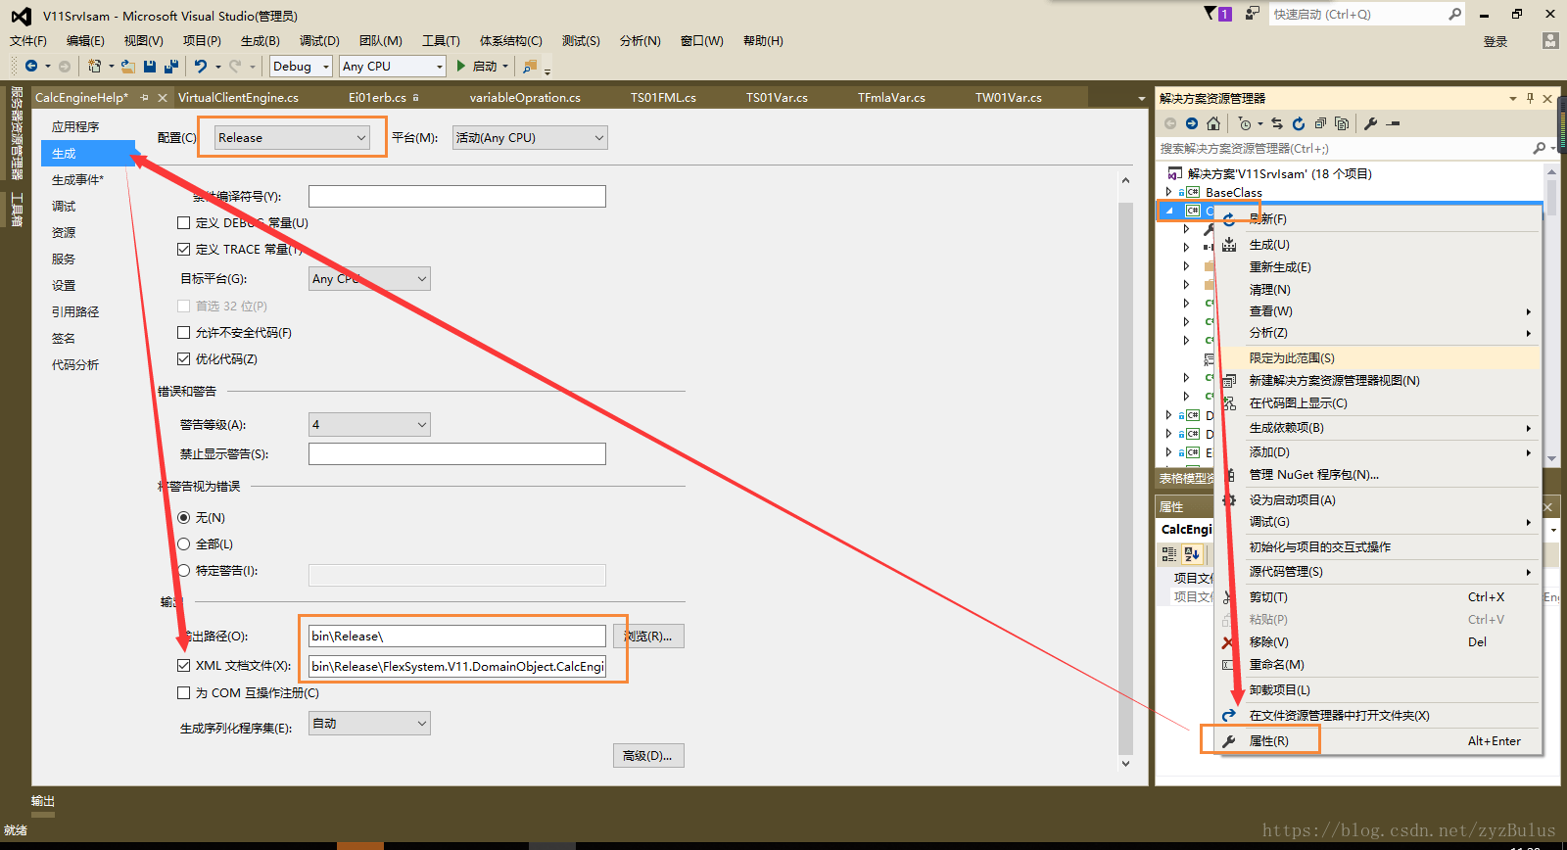Click the Save floppy disk icon
Image resolution: width=1567 pixels, height=850 pixels.
click(150, 66)
